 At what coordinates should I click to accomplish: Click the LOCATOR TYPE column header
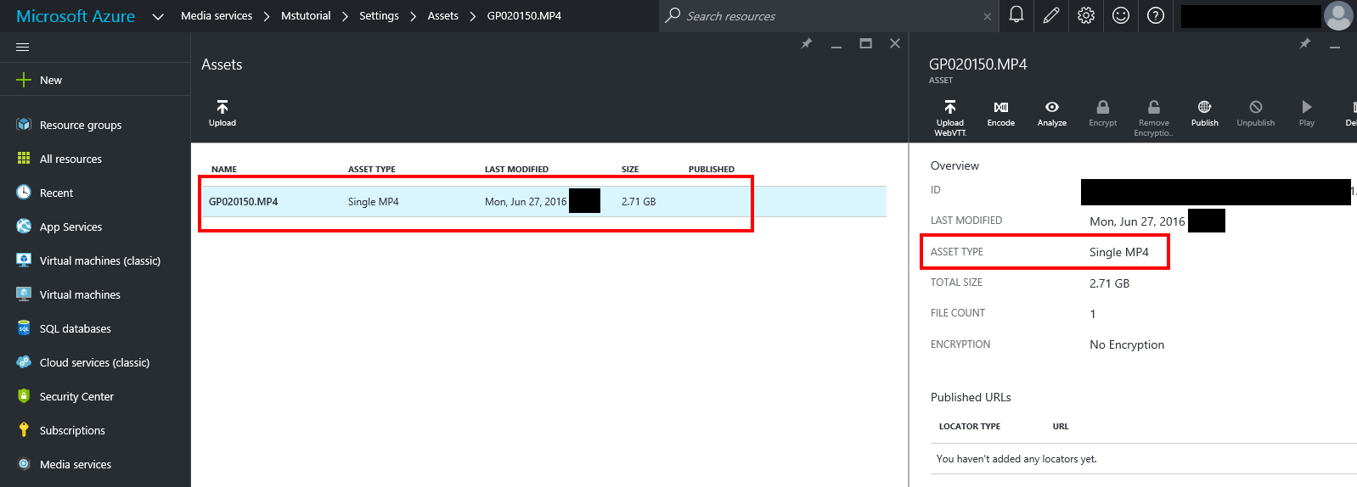pyautogui.click(x=970, y=426)
